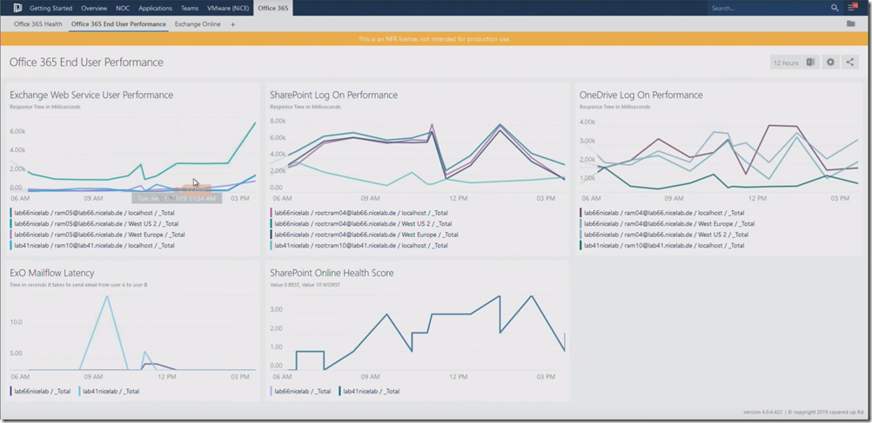872x423 pixels.
Task: Switch to Office 365 Health tab
Action: coord(37,24)
